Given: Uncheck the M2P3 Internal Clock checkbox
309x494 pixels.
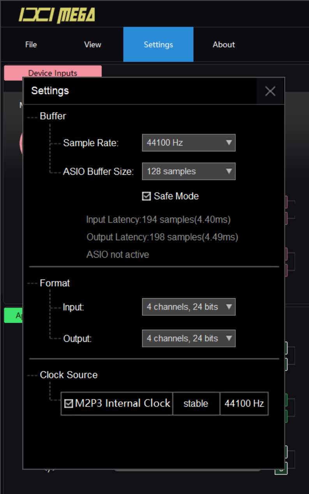Looking at the screenshot, I should tap(69, 404).
